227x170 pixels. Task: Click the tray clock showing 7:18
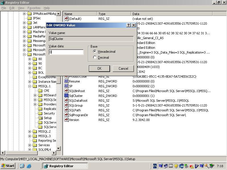click(220, 166)
